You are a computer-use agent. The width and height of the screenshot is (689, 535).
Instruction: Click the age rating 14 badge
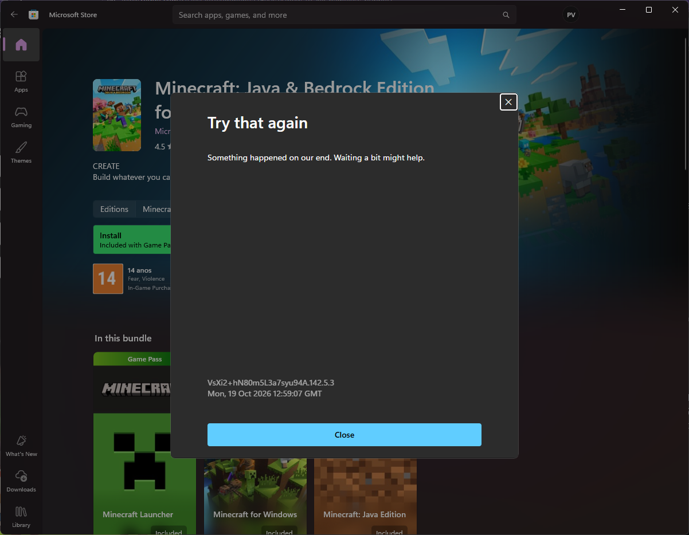click(108, 278)
